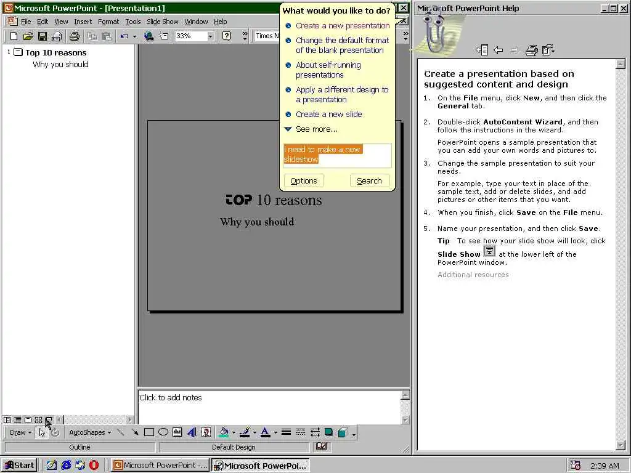The height and width of the screenshot is (473, 631).
Task: Click the Office Assistant help question icon
Action: 227,36
